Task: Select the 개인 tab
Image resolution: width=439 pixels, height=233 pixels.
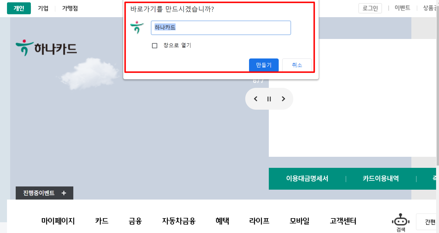Action: point(19,8)
